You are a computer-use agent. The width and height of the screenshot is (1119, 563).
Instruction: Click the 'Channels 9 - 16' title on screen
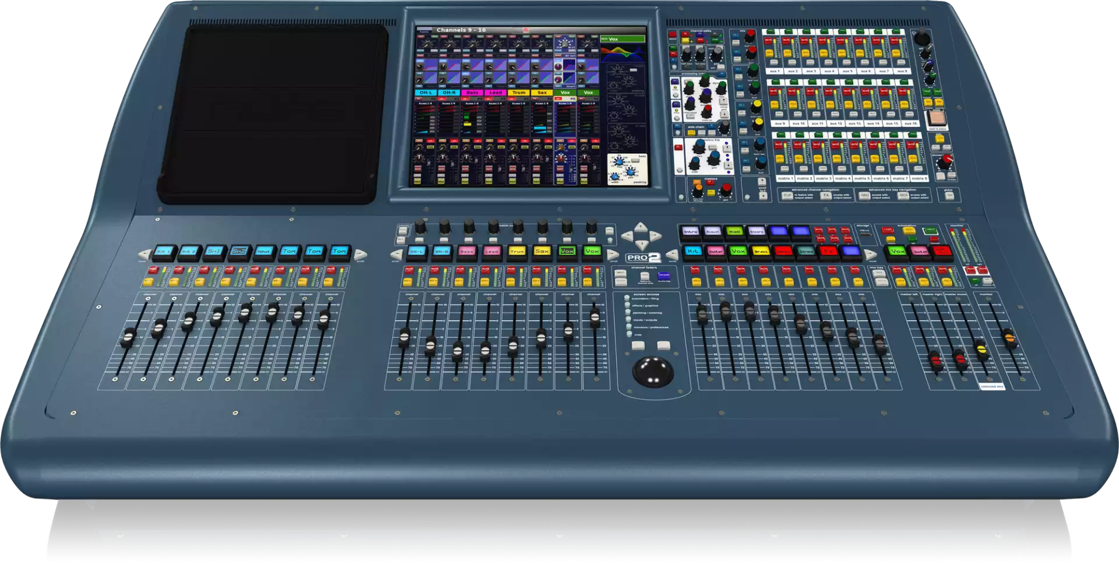pos(461,30)
